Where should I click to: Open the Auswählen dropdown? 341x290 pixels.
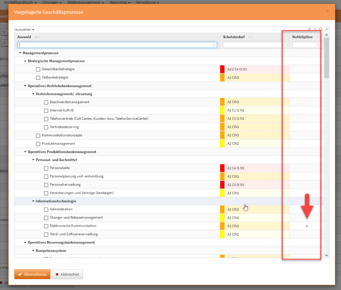25,30
